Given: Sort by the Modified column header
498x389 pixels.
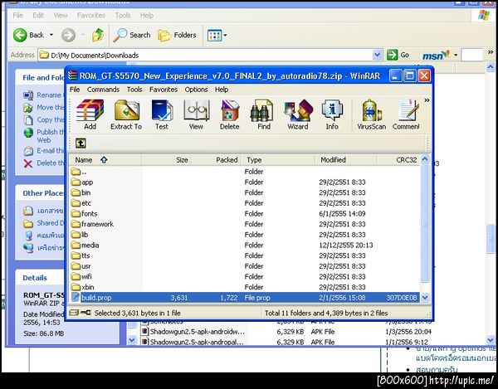Looking at the screenshot, I should (x=346, y=160).
